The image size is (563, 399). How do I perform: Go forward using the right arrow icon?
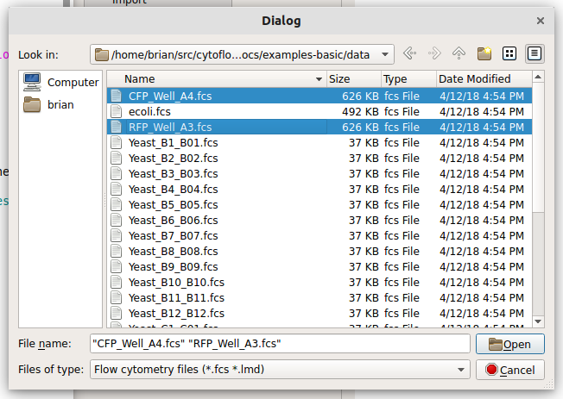click(434, 53)
